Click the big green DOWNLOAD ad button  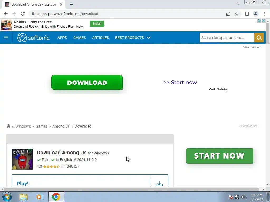point(87,82)
